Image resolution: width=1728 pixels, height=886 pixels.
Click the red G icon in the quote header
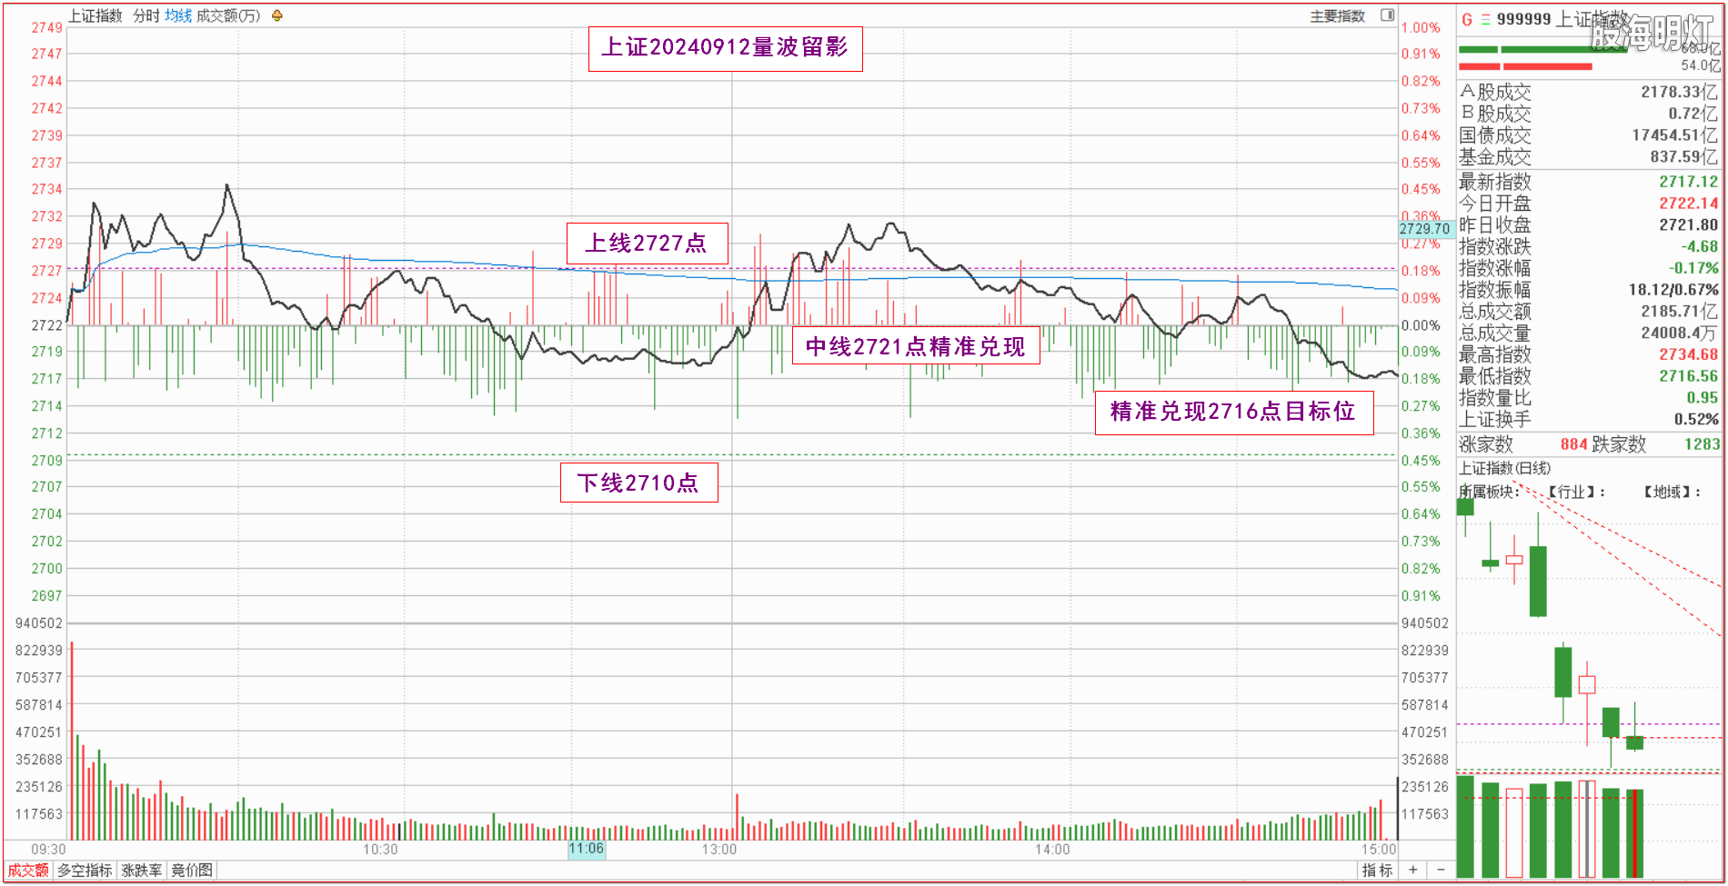tap(1467, 19)
